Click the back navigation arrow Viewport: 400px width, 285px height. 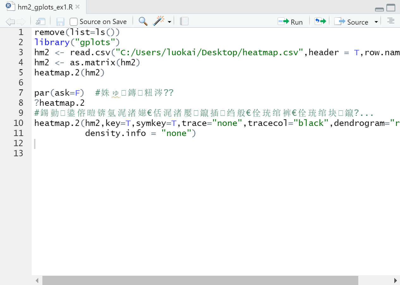[x=9, y=21]
